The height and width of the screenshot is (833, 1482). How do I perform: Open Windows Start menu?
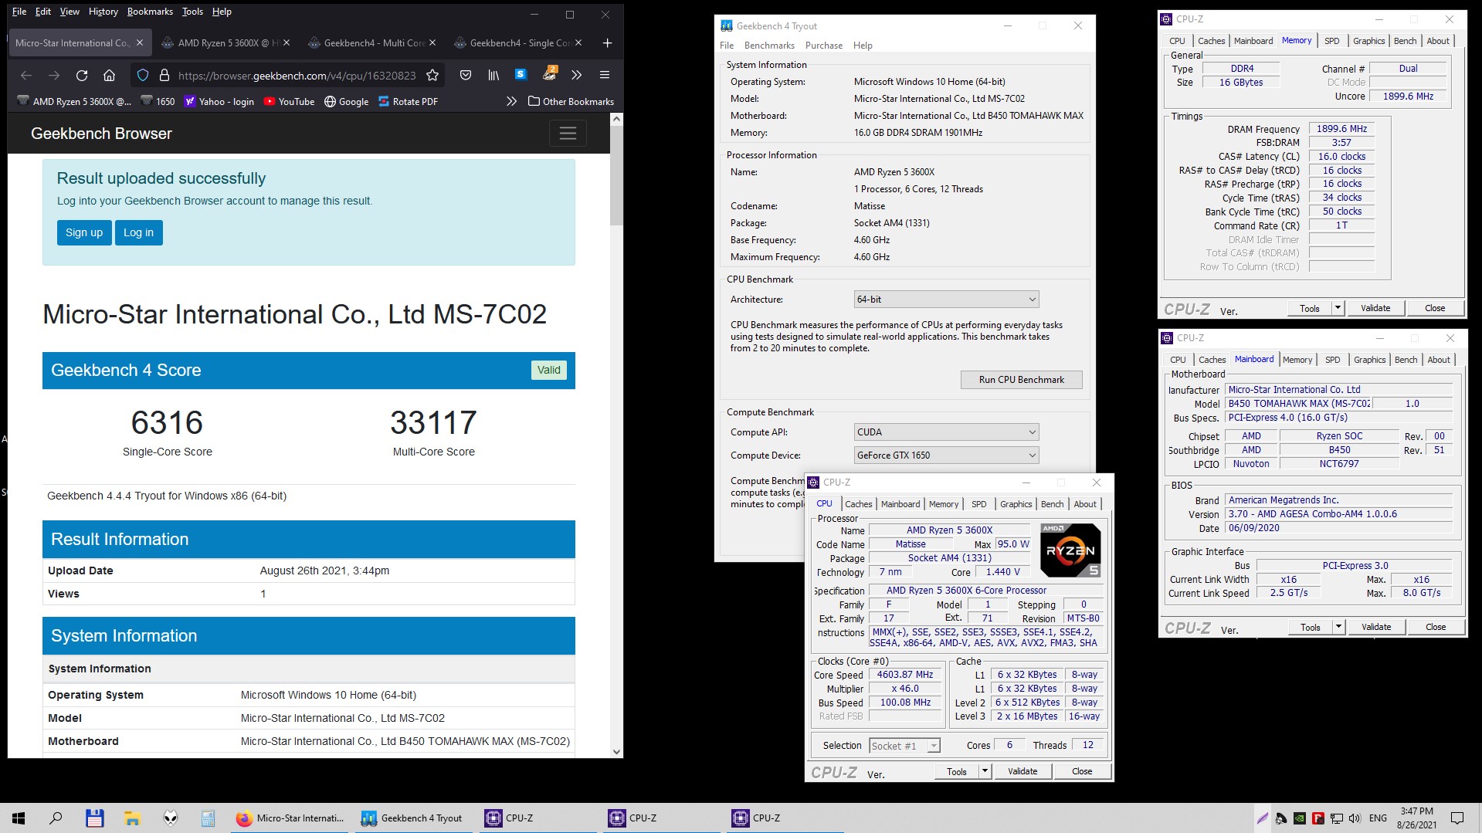19,818
